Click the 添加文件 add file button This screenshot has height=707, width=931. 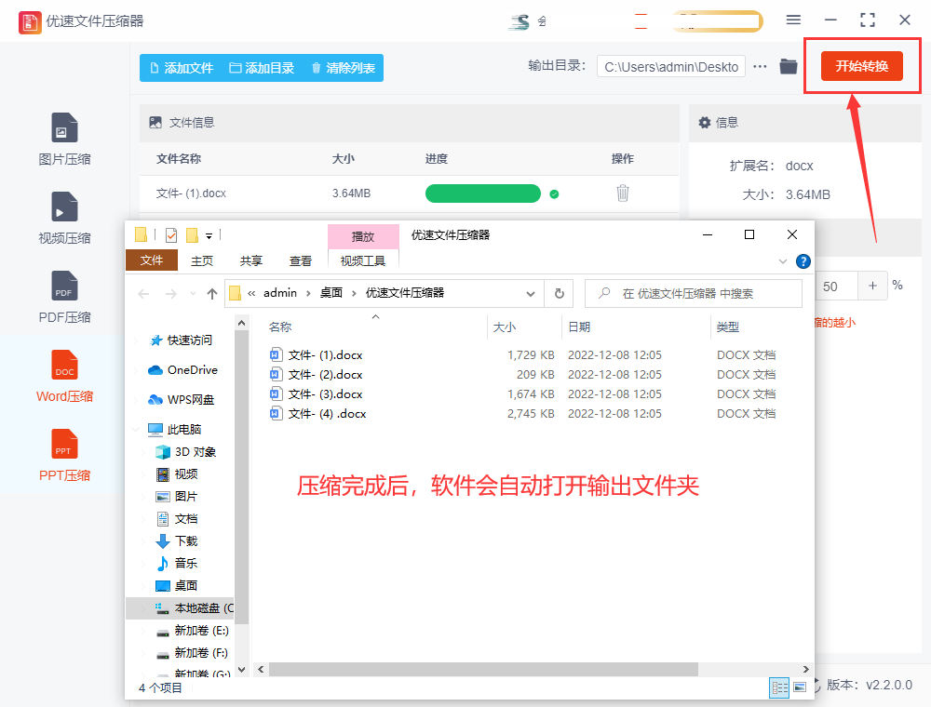pyautogui.click(x=182, y=68)
